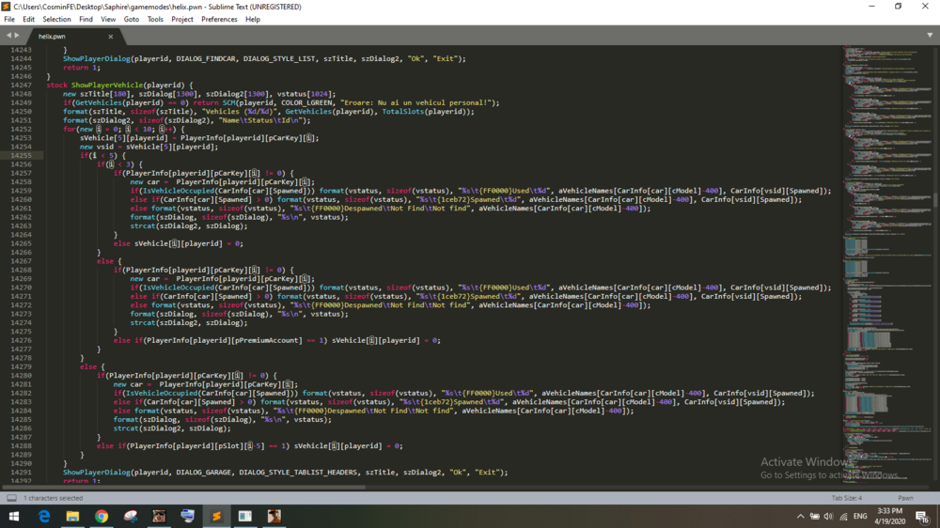Viewport: 940px width, 528px height.
Task: Click DIALOG_FINDCAR on line 14244
Action: pyautogui.click(x=207, y=59)
